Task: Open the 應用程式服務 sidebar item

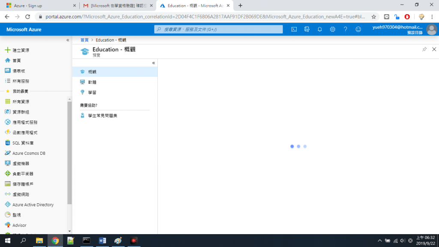Action: [21, 122]
